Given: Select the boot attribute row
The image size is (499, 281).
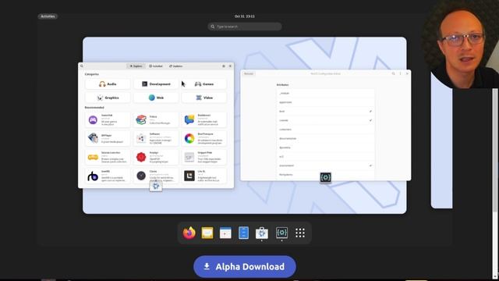Looking at the screenshot, I should (x=325, y=112).
